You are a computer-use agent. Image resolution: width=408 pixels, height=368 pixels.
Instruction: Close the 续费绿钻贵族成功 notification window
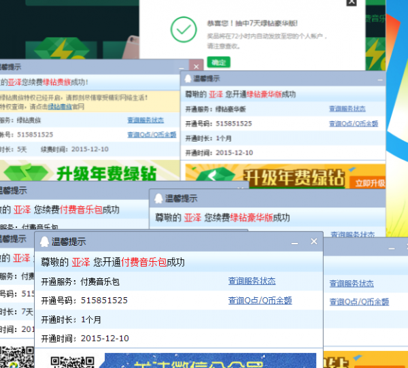[197, 66]
